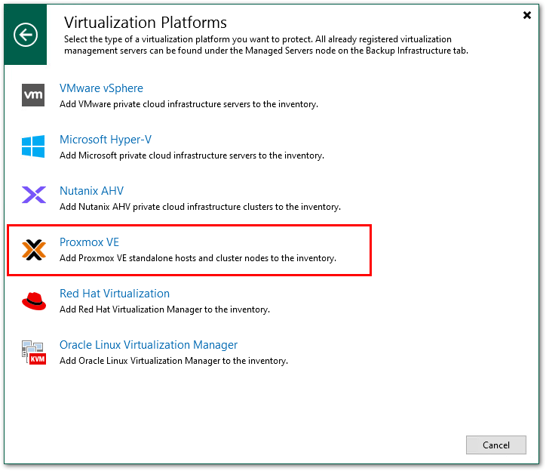Click 'Add Proxmox VE standalone hosts' description
The height and width of the screenshot is (471, 546).
198,258
